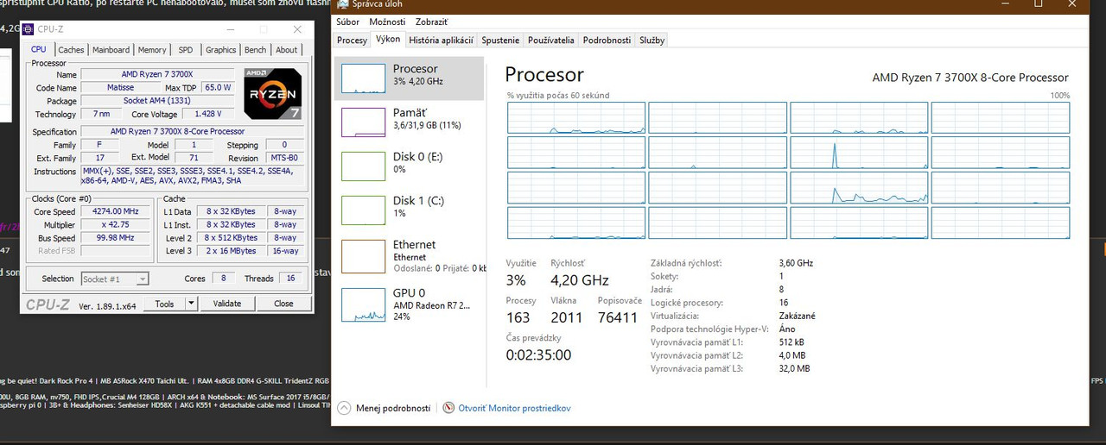Click the Tools button in CPU-Z
The height and width of the screenshot is (445, 1106).
tap(164, 304)
